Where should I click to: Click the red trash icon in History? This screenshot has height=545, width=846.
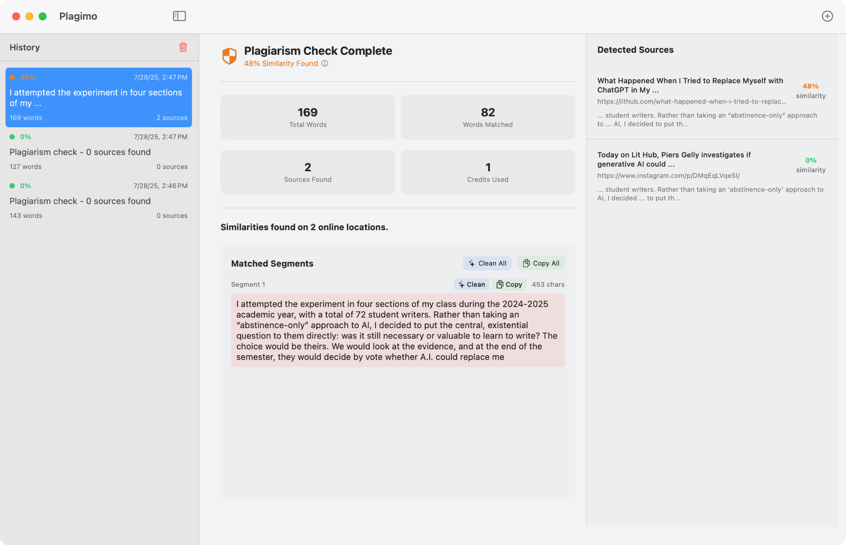(x=183, y=47)
